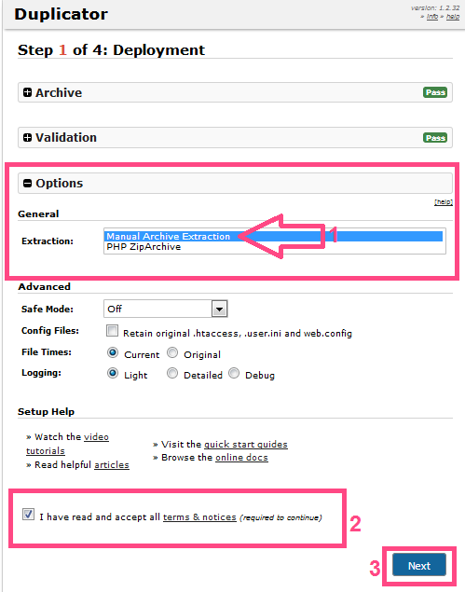Image resolution: width=465 pixels, height=592 pixels.
Task: Open the terms & notices link
Action: coord(199,517)
